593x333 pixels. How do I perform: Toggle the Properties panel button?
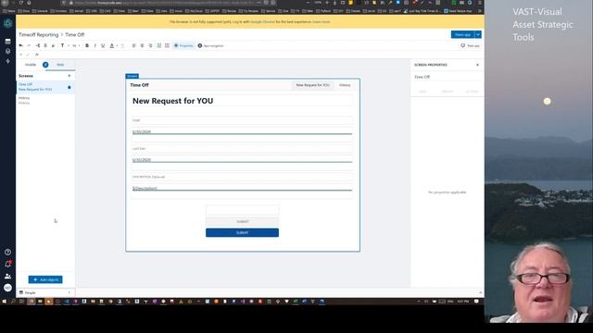[x=183, y=45]
